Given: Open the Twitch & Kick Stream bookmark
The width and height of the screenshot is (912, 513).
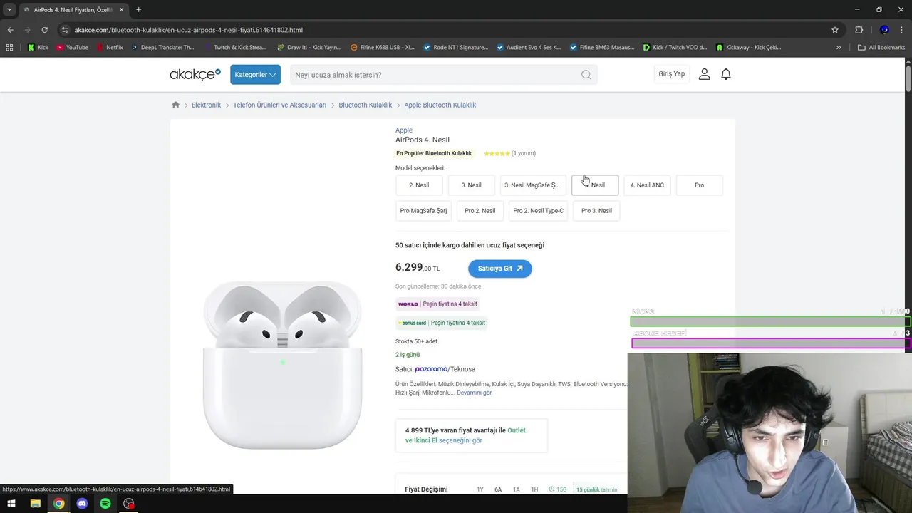Looking at the screenshot, I should 234,48.
